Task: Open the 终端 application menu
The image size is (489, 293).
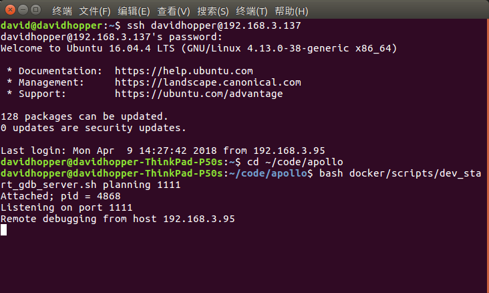Action: [x=62, y=11]
